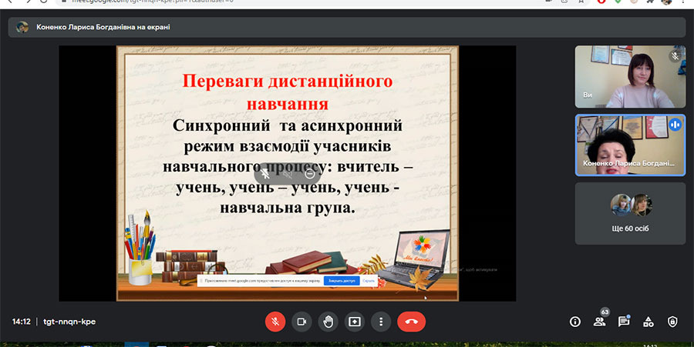Click the muted mic indicator on 'Ви' tile
This screenshot has height=347, width=694.
click(x=675, y=56)
